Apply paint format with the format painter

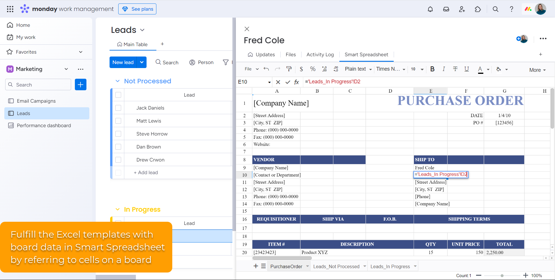point(289,69)
